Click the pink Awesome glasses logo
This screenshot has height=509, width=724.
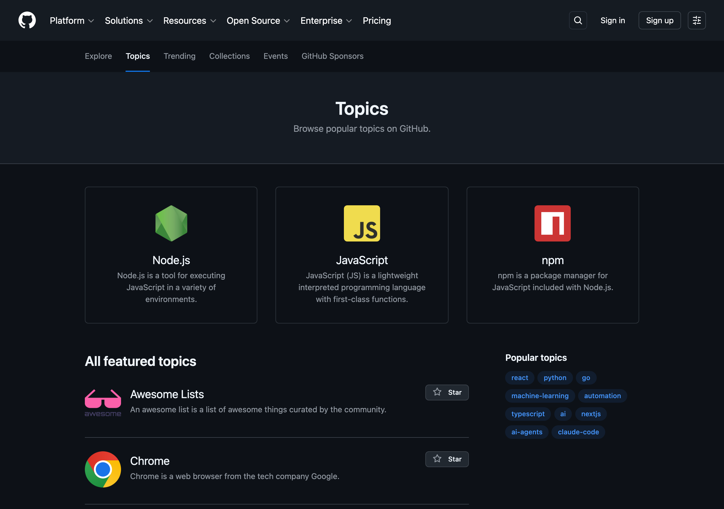103,403
